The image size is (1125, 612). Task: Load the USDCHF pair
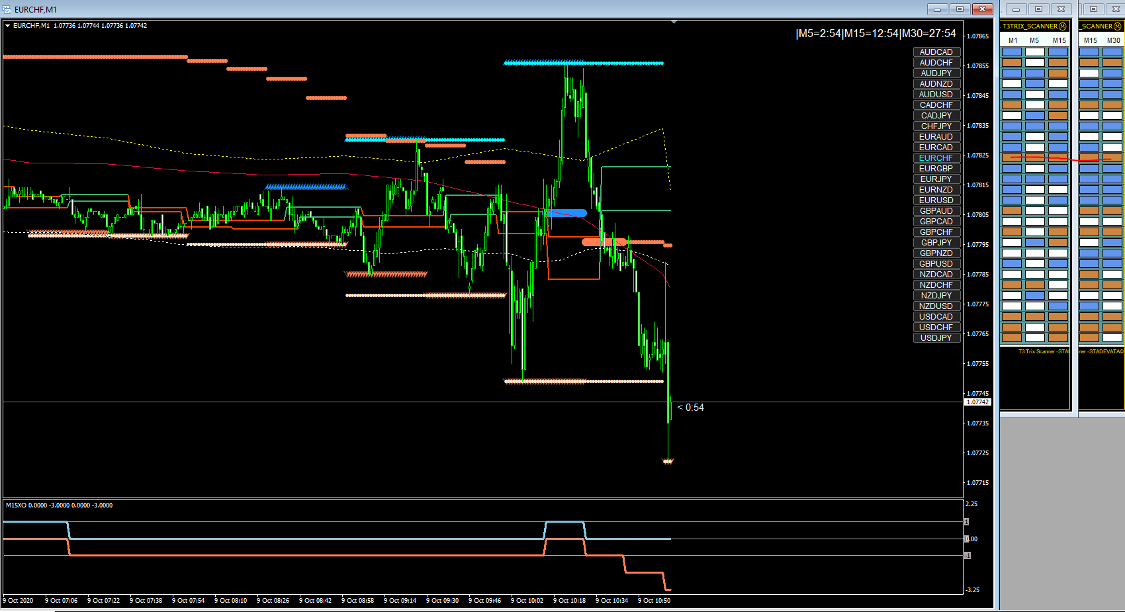point(936,328)
